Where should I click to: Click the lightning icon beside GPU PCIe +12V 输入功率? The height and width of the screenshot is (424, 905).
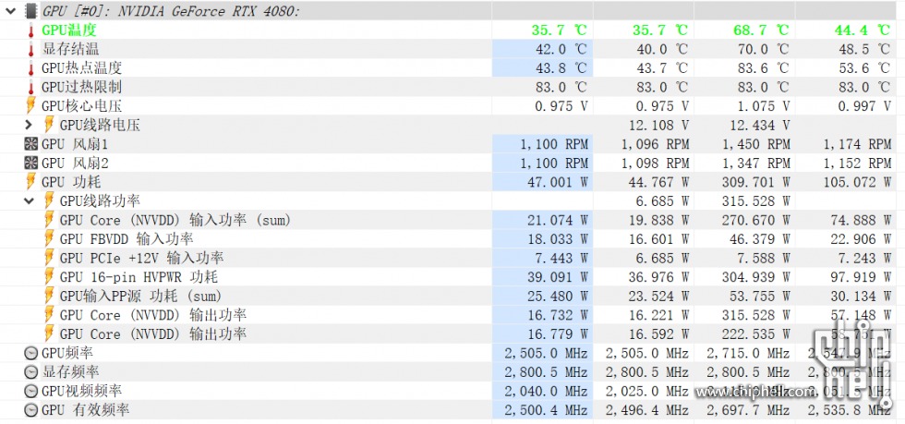(x=50, y=259)
